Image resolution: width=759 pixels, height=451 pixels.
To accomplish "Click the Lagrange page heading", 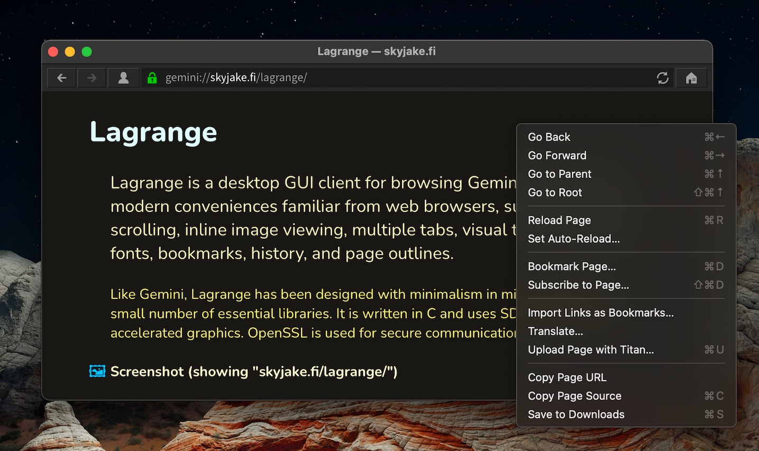I will [153, 132].
